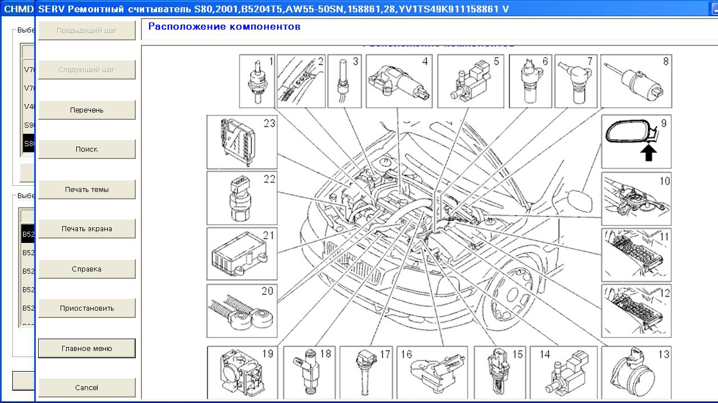Select component 17 ignition coil thumbnail

pyautogui.click(x=366, y=372)
